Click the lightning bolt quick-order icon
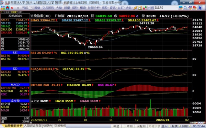This screenshot has width=206, height=128. 135,8
